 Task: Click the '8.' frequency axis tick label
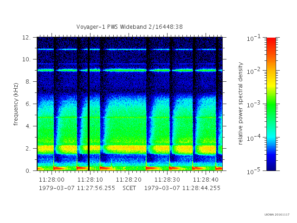[x=28, y=82]
